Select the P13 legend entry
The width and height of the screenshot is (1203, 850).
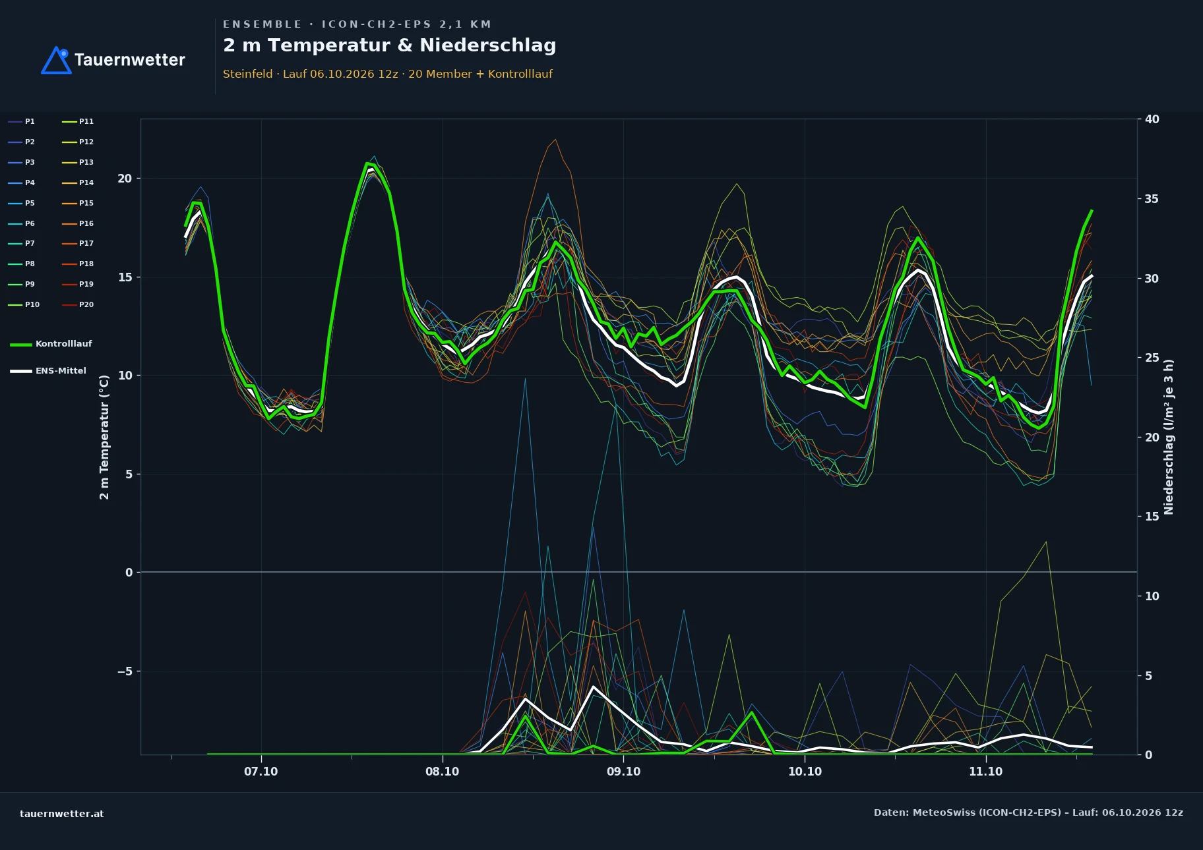[78, 162]
